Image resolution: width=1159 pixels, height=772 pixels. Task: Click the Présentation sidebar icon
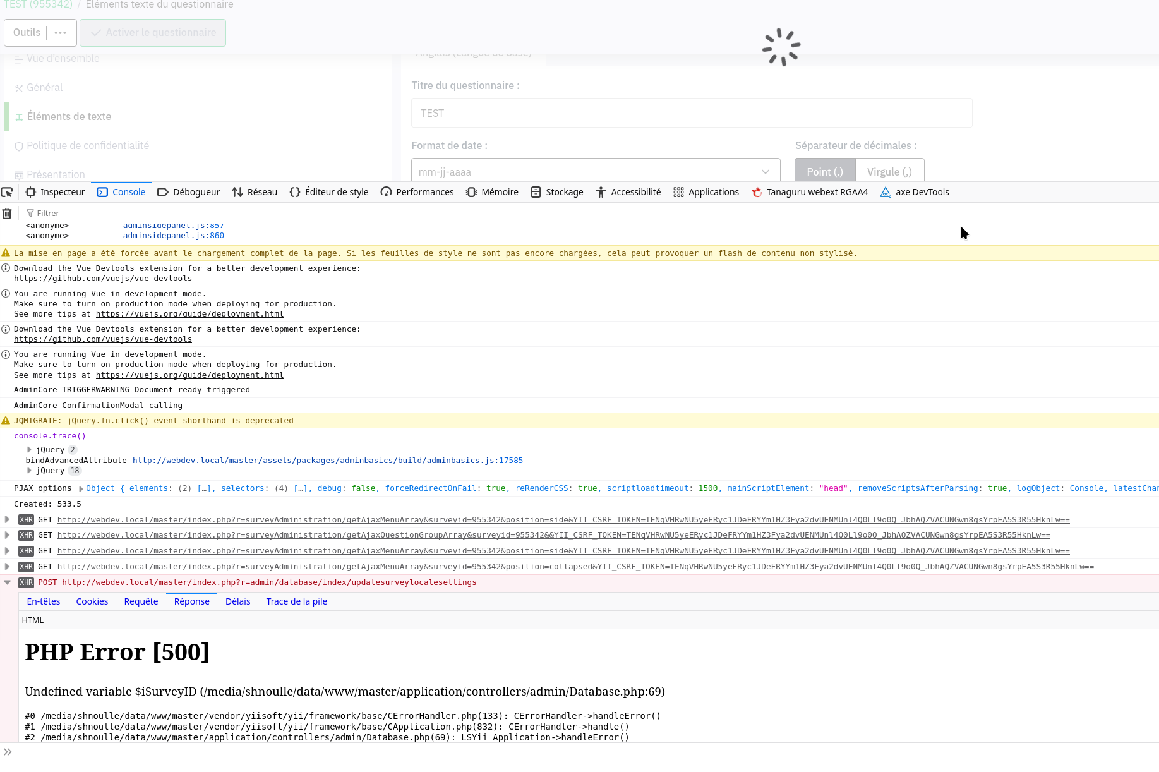pyautogui.click(x=19, y=175)
